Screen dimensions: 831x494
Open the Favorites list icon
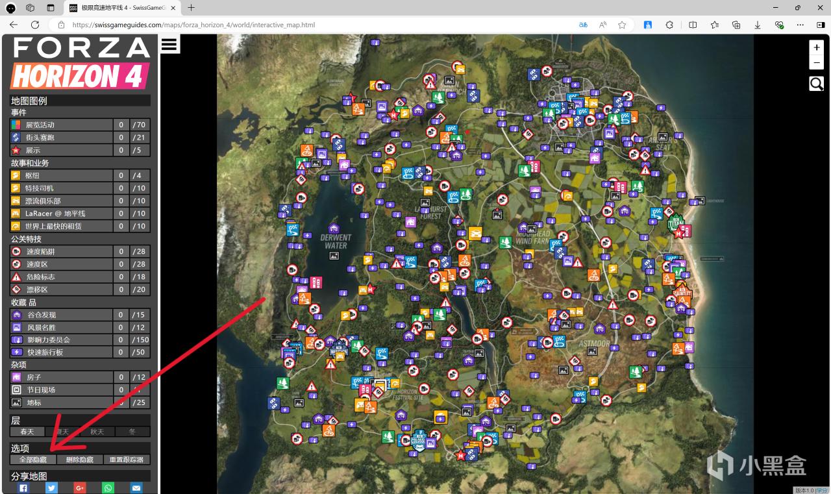click(x=714, y=25)
